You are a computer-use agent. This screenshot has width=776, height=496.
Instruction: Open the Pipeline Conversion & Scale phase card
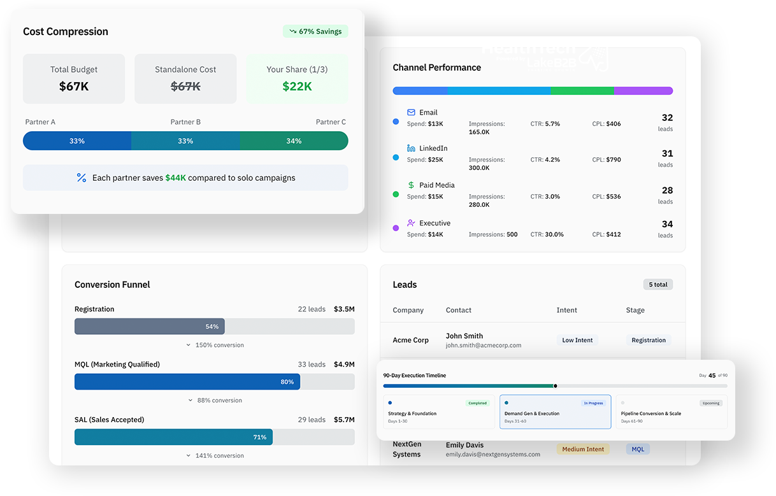671,412
